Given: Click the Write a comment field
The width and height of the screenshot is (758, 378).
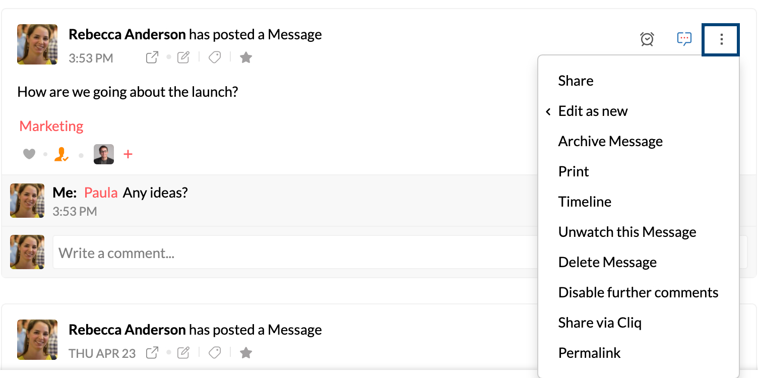Looking at the screenshot, I should (x=292, y=253).
